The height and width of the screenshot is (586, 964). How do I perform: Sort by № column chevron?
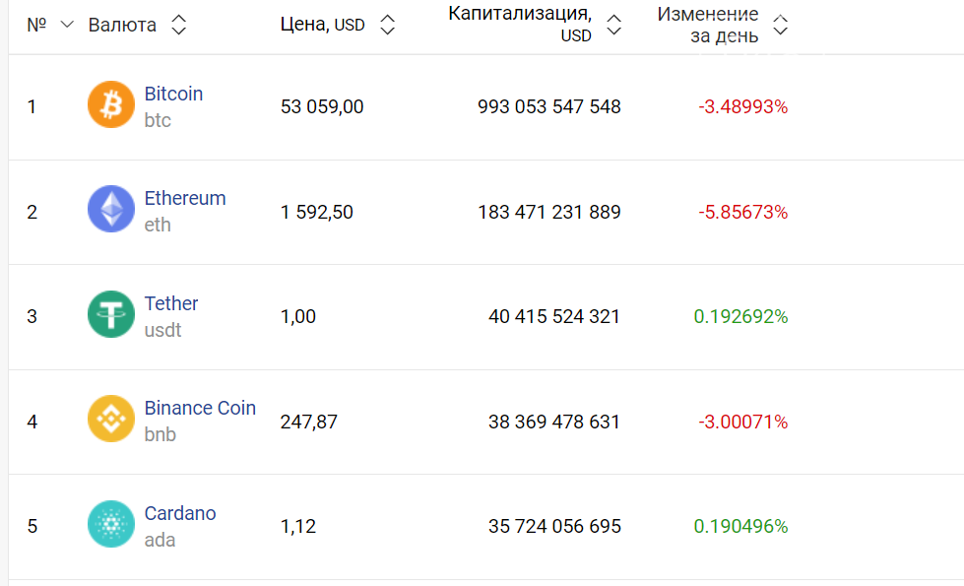(x=67, y=25)
